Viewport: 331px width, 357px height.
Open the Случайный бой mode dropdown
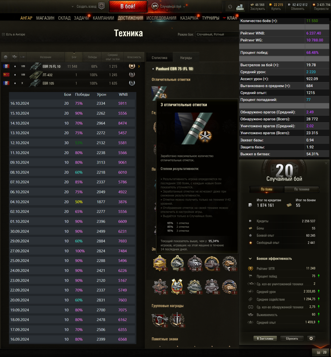point(169,6)
